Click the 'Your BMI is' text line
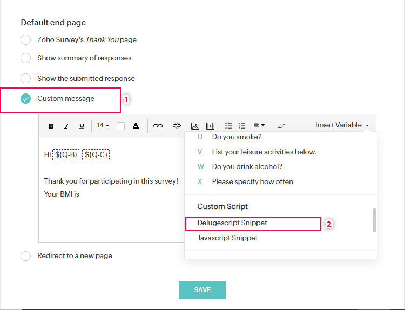Screen dimensions: 405x310 (x=62, y=194)
